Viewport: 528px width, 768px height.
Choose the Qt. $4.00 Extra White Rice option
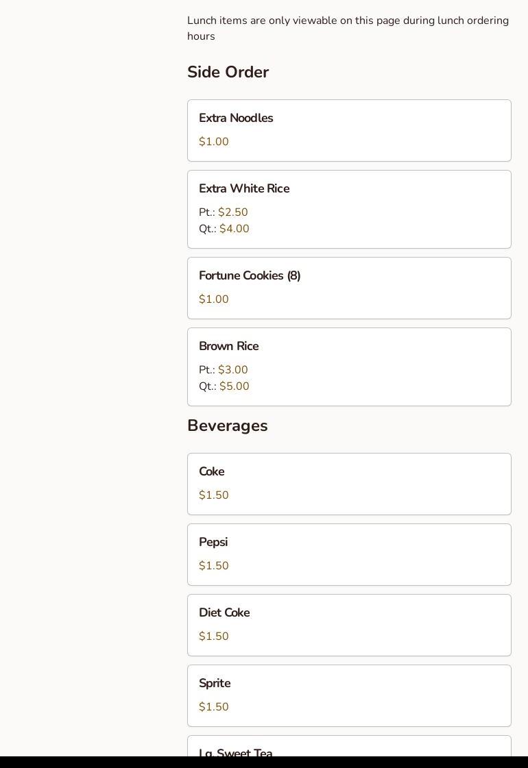point(224,229)
